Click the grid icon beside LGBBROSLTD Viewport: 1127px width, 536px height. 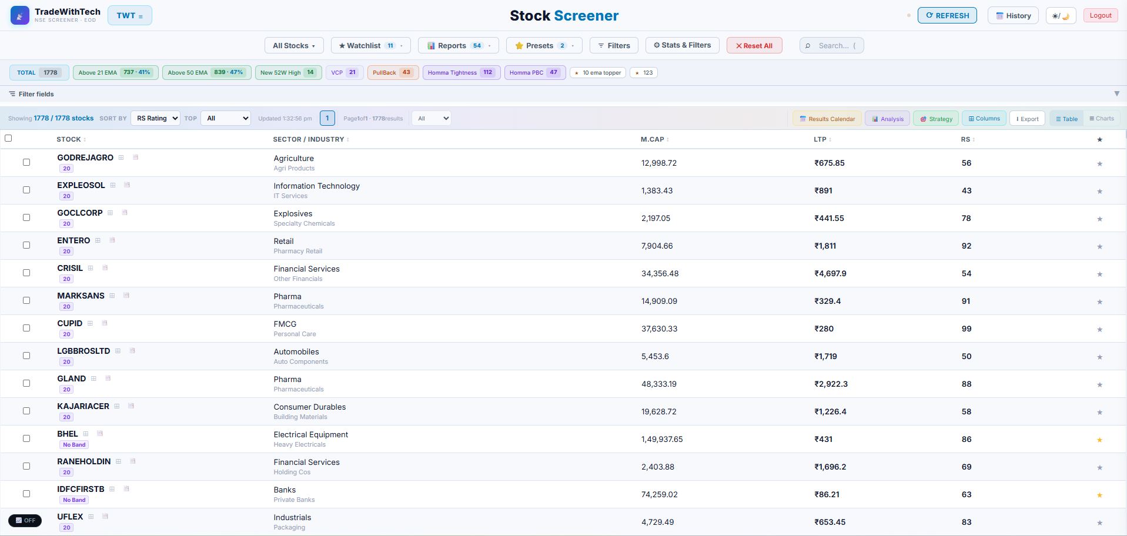point(118,351)
